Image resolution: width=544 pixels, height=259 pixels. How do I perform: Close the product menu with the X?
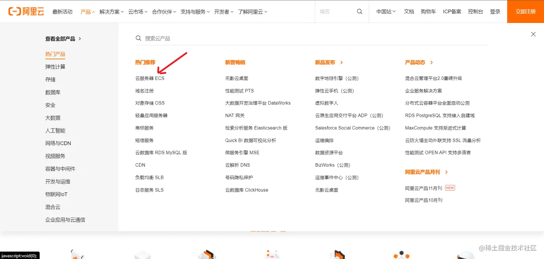(x=533, y=34)
